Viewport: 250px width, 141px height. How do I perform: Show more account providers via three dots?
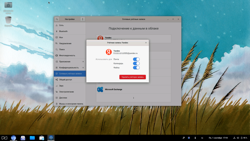click(x=133, y=98)
